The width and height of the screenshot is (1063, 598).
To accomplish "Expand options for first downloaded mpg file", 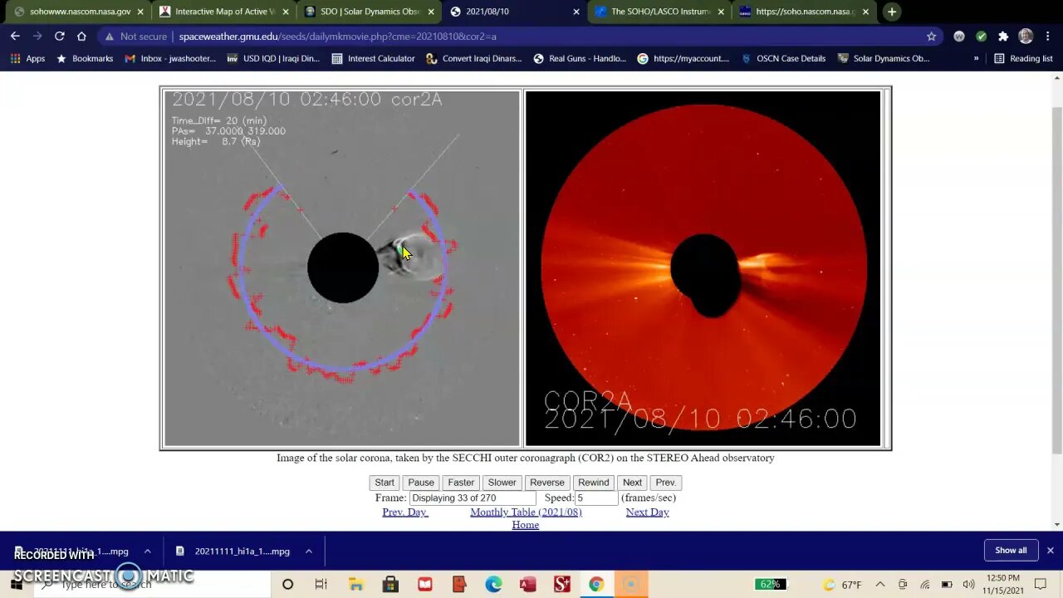I will (x=147, y=551).
